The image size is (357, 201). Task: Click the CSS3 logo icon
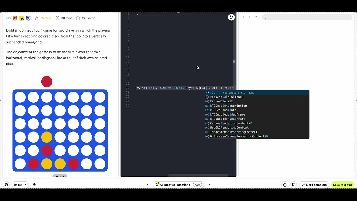[28, 18]
